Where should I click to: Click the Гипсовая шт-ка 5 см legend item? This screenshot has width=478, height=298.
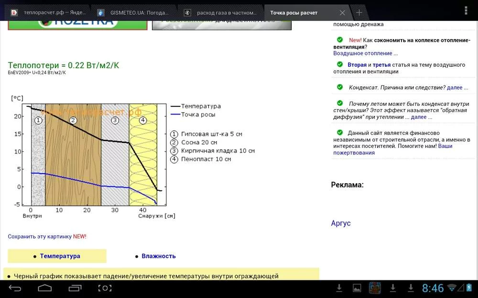tap(206, 134)
